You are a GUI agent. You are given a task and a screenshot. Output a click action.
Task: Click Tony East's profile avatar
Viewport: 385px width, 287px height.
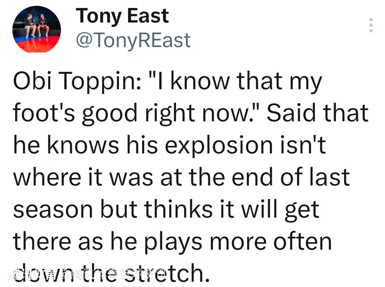(x=36, y=29)
